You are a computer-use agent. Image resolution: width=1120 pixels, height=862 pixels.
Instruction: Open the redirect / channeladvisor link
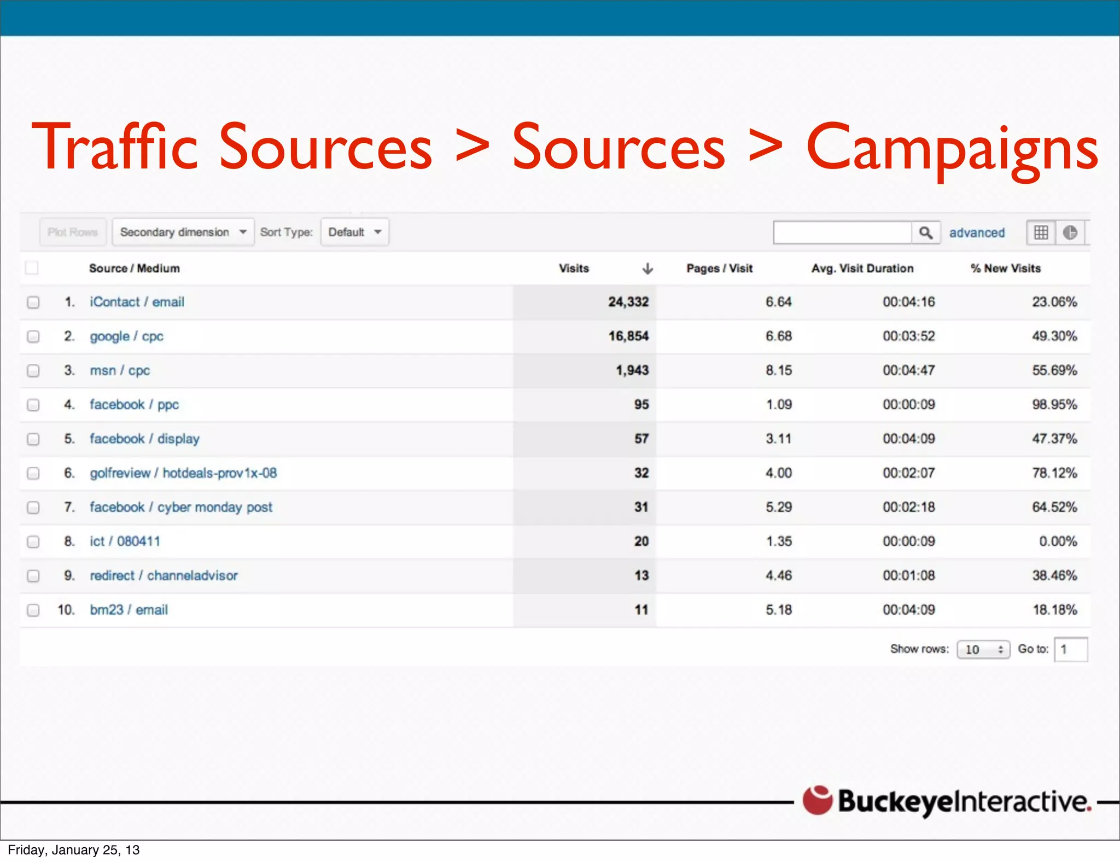[x=164, y=575]
